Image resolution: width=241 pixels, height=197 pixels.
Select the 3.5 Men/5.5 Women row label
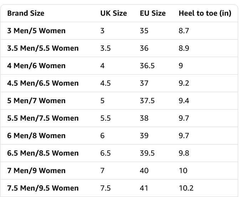point(43,48)
